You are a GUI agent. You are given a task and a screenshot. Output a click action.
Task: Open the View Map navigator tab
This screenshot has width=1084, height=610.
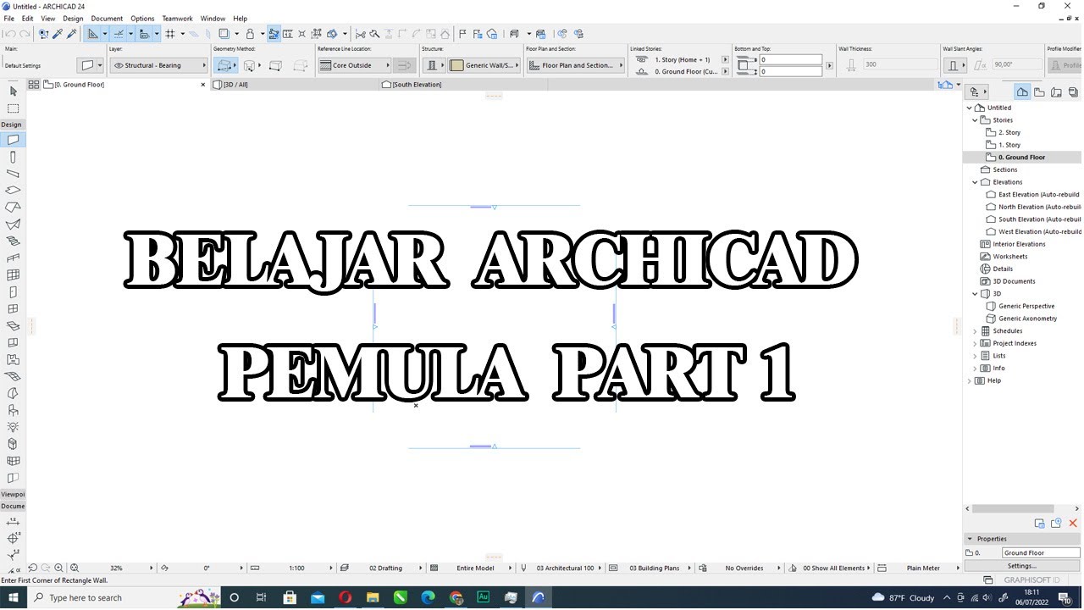click(x=1040, y=92)
